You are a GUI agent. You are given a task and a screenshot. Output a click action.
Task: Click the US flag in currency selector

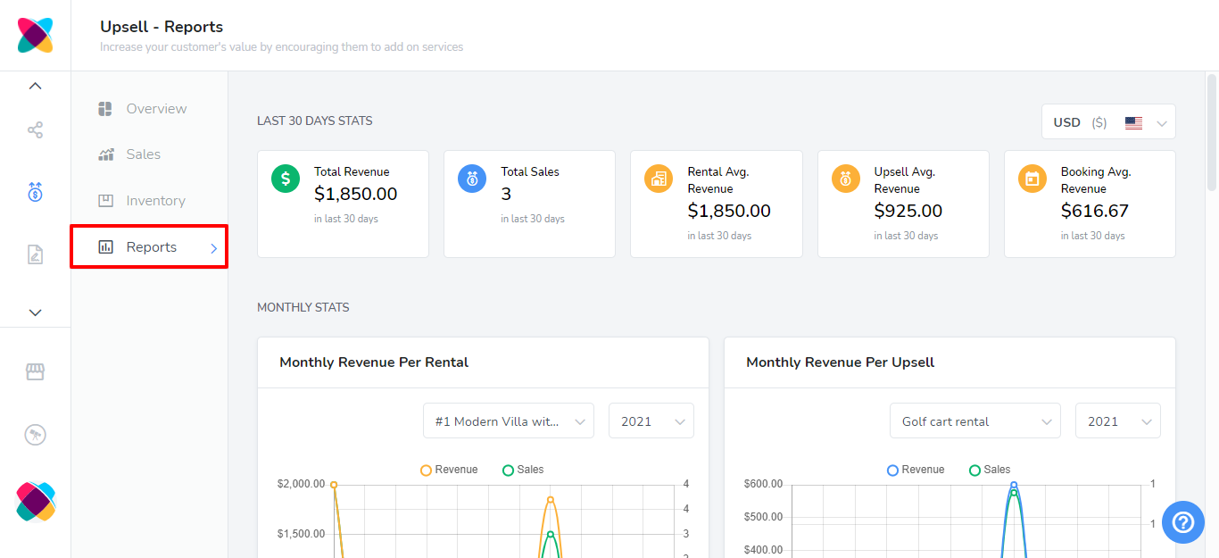pos(1133,123)
